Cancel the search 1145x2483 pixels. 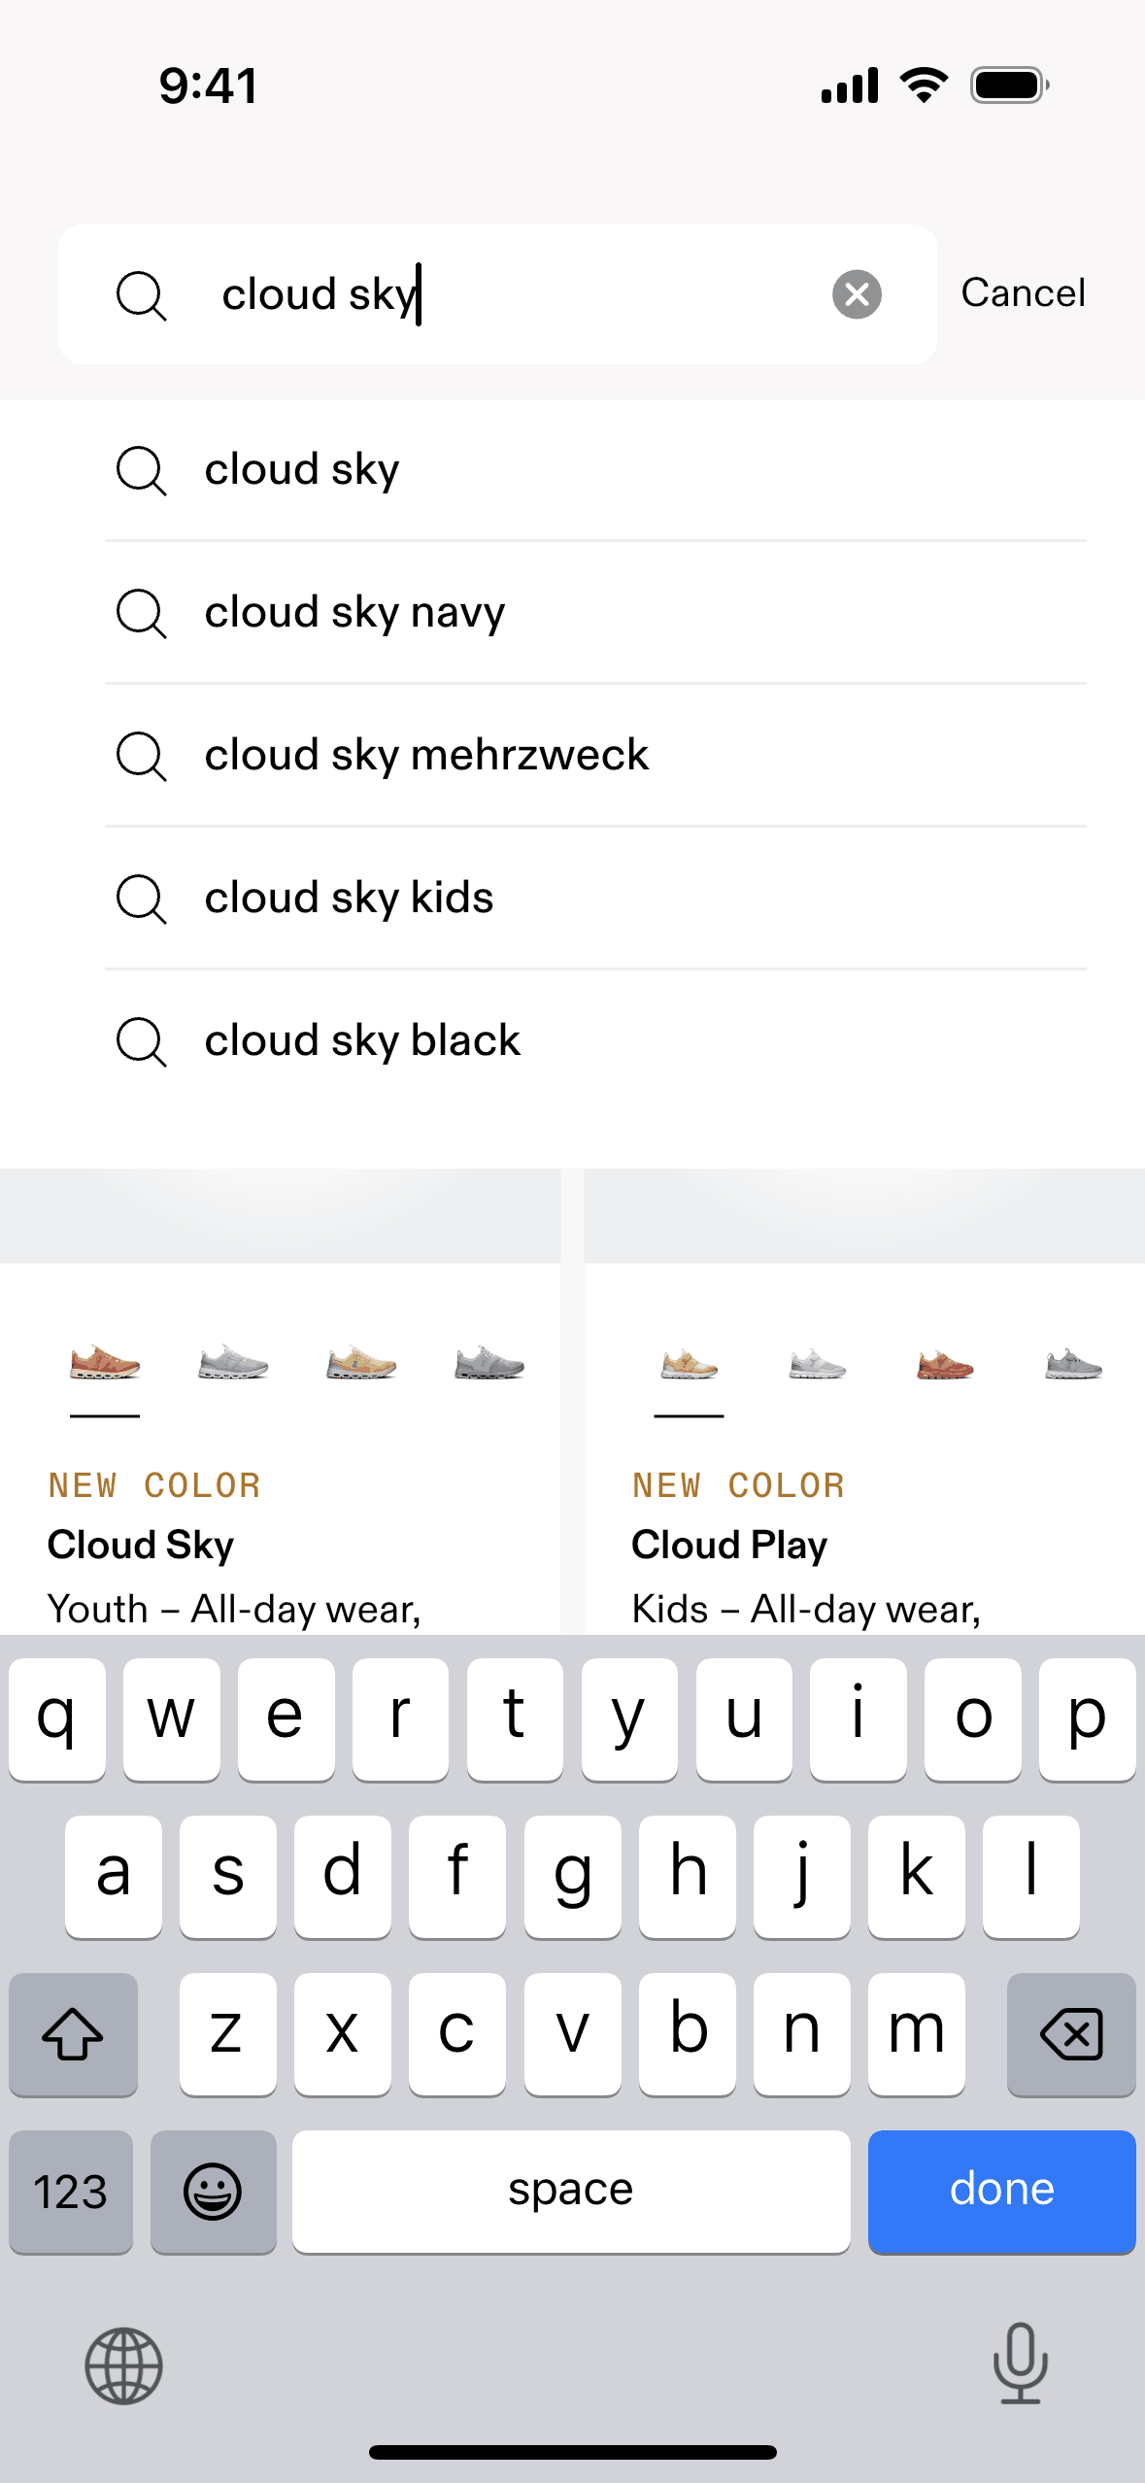tap(1023, 293)
